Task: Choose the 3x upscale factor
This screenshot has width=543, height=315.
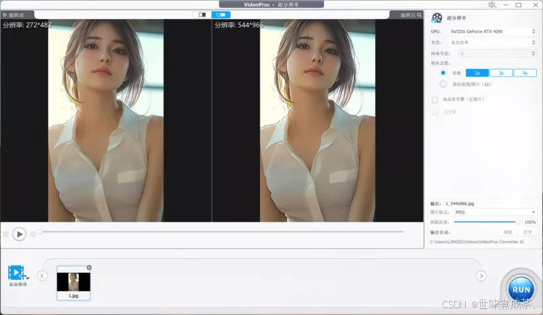Action: tap(501, 73)
